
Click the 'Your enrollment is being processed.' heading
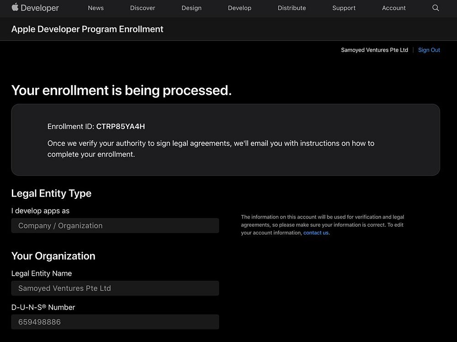pos(121,91)
